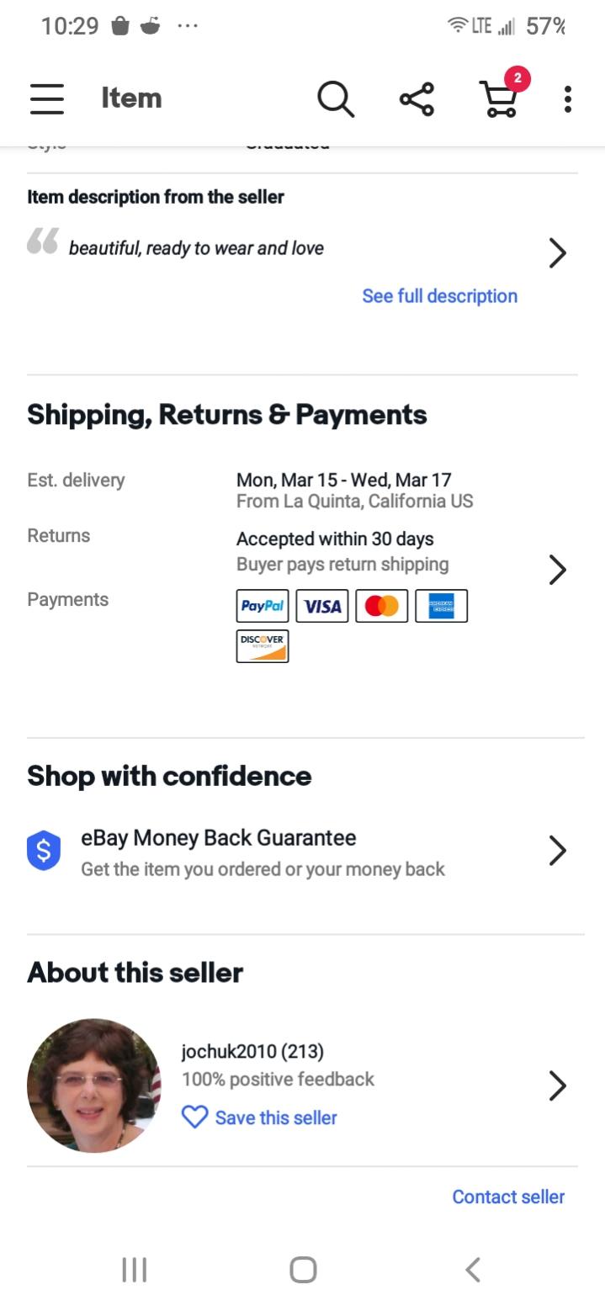This screenshot has height=1311, width=605.
Task: Tap the Mastercard payment icon
Action: [382, 606]
